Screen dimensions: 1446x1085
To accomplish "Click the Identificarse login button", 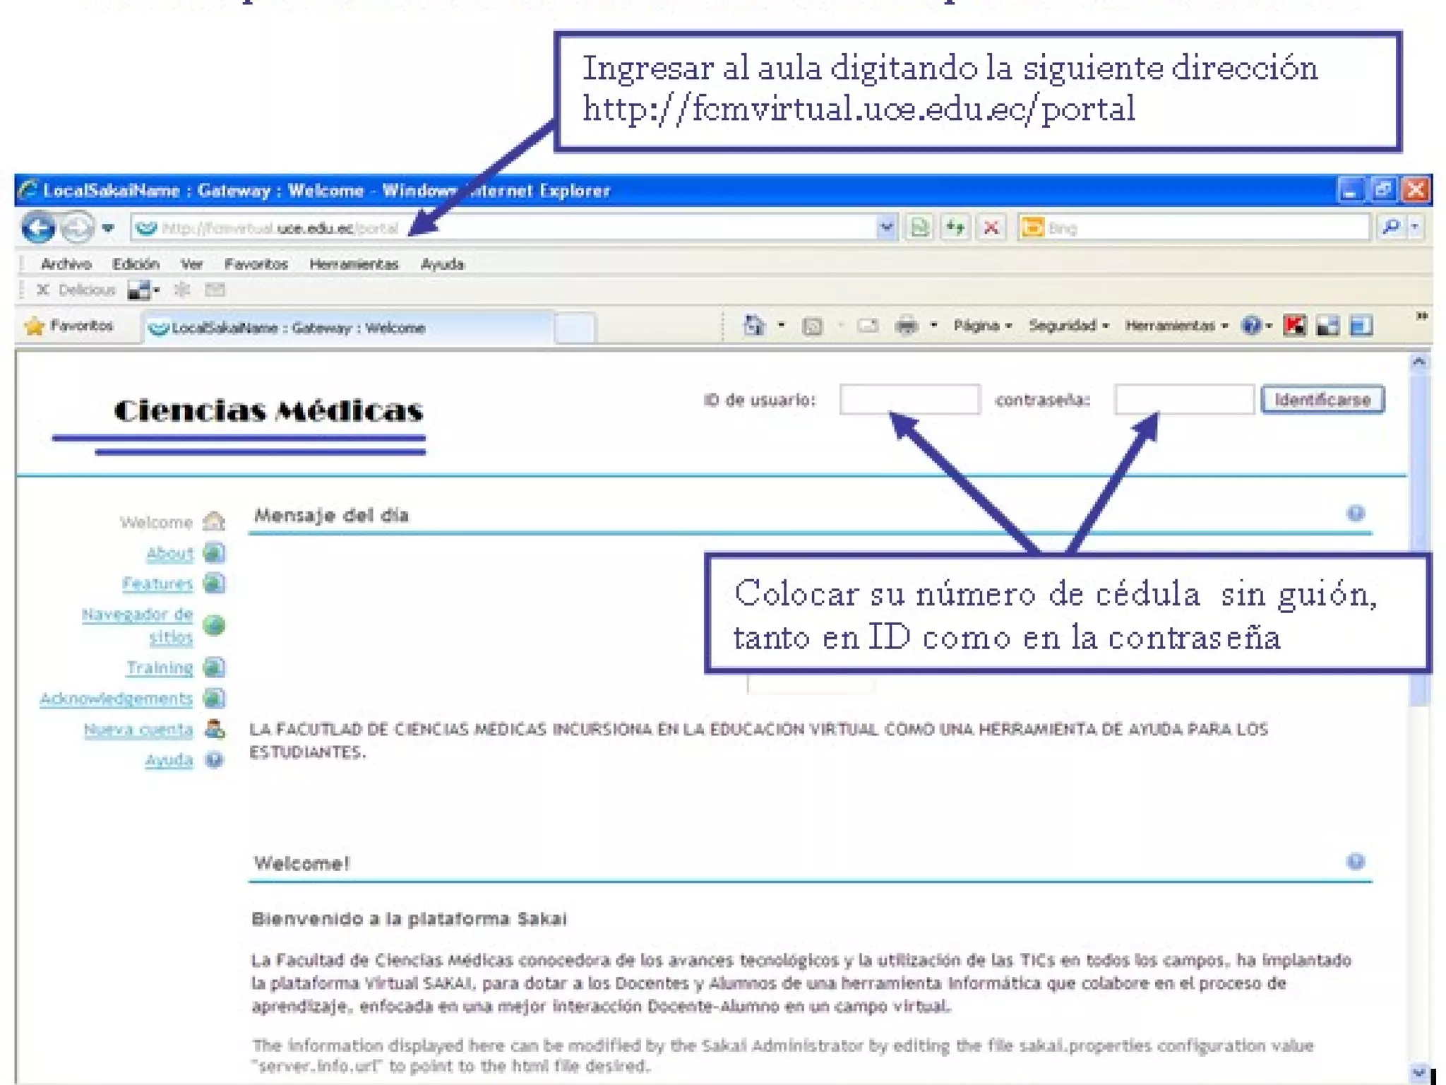I will pyautogui.click(x=1322, y=400).
